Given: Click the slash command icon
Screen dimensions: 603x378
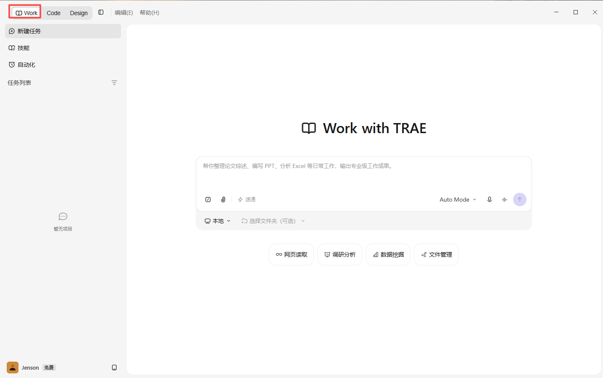Looking at the screenshot, I should pyautogui.click(x=208, y=199).
